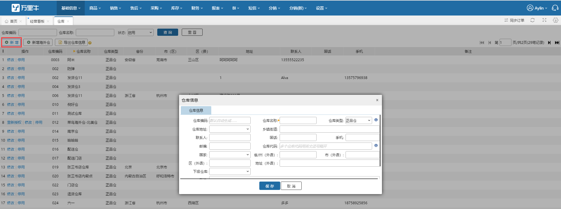Expand the 财务 dropdown menu
Viewport: 561px width, 209px height.
point(197,8)
